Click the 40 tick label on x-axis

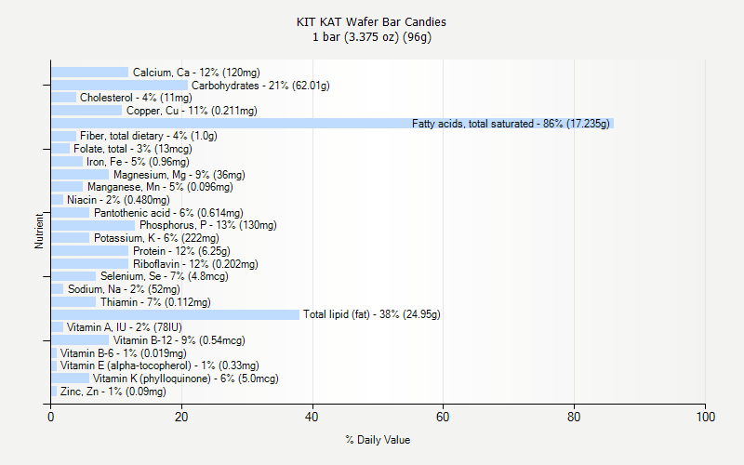click(312, 417)
